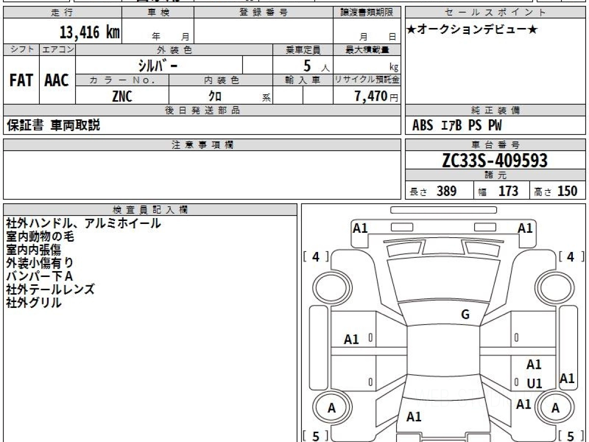589x442 pixels.
Task: Select the リサイクル預託金 header
Action: [x=367, y=80]
